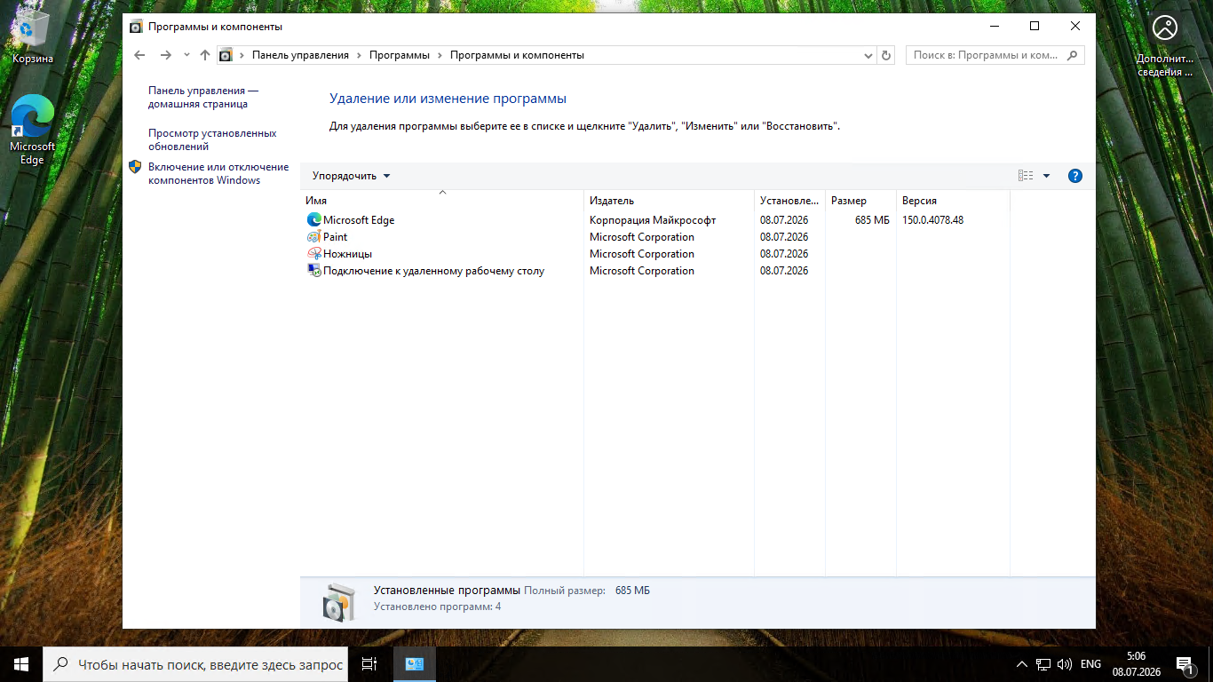Click the remote desktop connection program icon
Image resolution: width=1213 pixels, height=682 pixels.
(x=313, y=271)
